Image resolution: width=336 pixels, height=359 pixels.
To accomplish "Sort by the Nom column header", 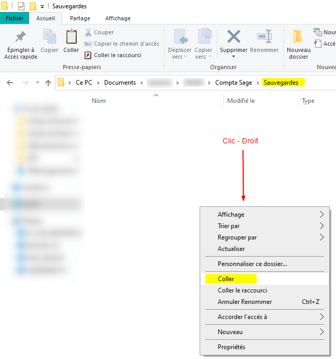I will [x=99, y=101].
